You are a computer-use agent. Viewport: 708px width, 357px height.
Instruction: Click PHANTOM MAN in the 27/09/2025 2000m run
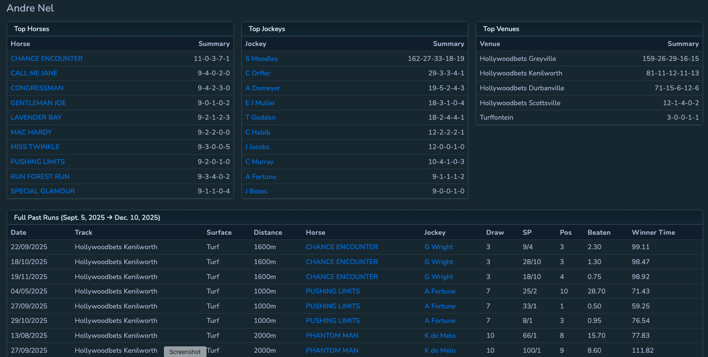(x=332, y=350)
